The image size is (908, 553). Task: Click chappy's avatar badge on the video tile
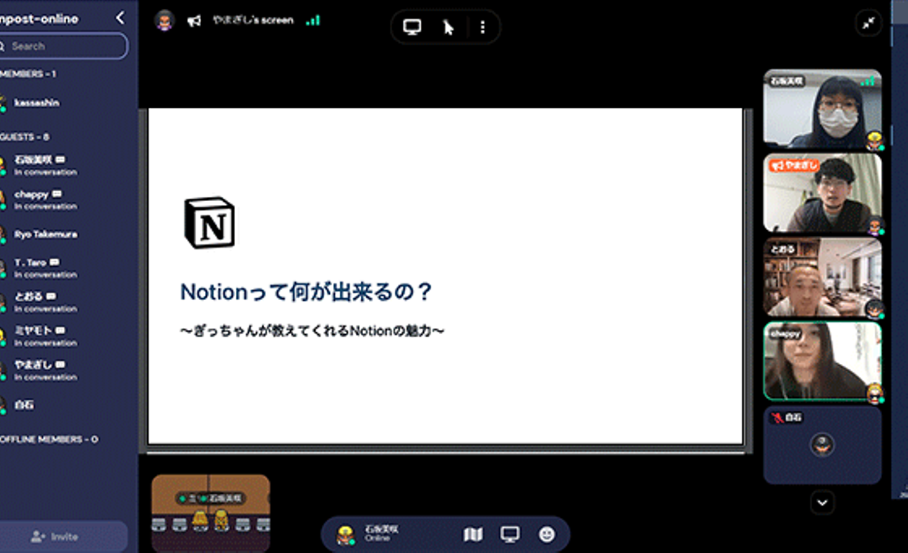874,393
